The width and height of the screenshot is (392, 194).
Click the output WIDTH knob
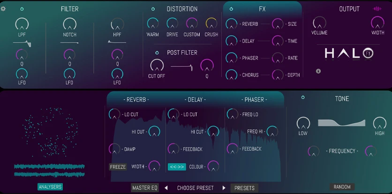377,23
